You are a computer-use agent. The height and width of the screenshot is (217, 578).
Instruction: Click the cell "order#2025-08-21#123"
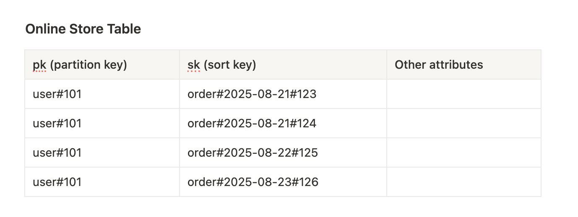[x=283, y=94]
